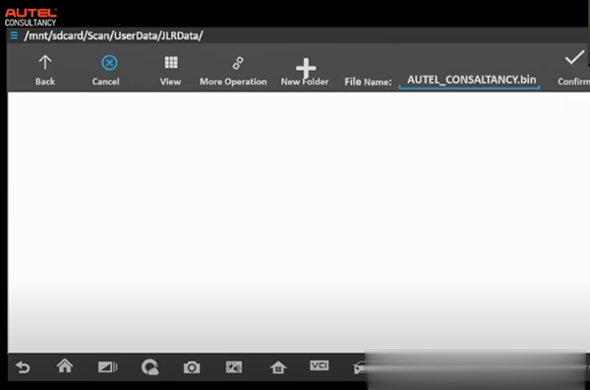Cancel the file save dialog
590x390 pixels.
coord(106,71)
